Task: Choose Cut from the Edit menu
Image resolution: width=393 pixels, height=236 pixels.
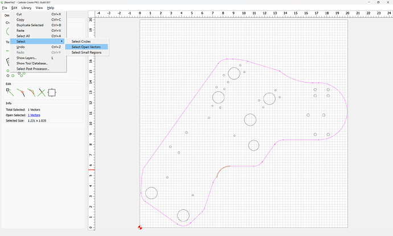Action: coord(38,14)
